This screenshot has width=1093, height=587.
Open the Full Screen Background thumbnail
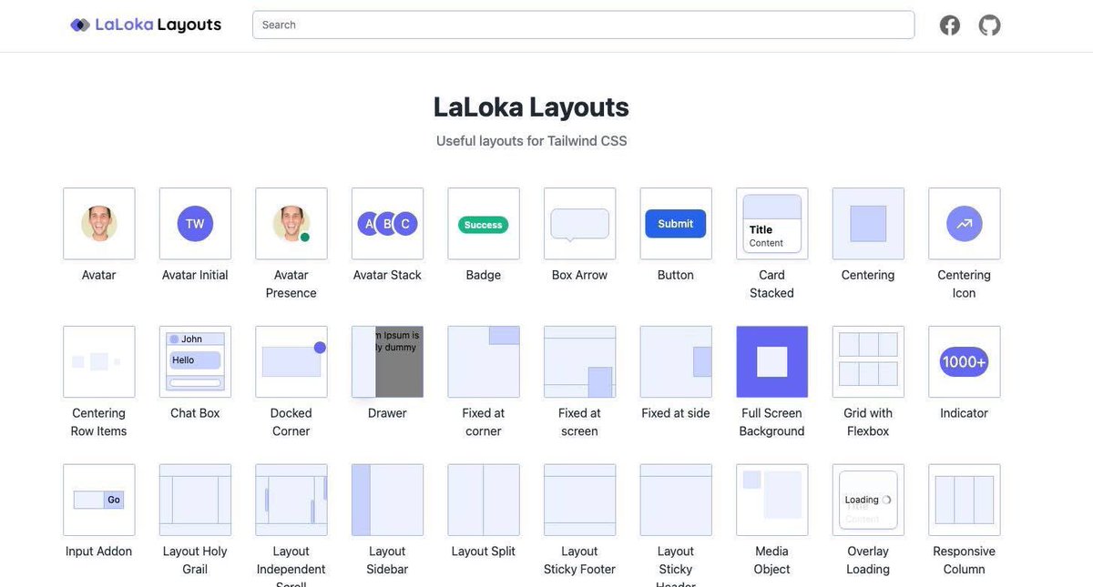(x=771, y=362)
